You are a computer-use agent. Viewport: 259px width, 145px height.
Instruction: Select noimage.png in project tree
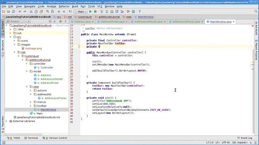pyautogui.click(x=33, y=48)
